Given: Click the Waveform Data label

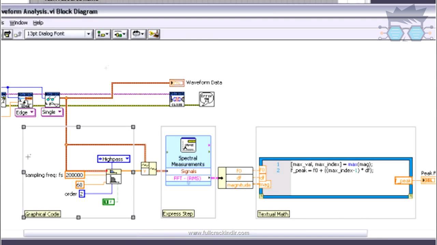Looking at the screenshot, I should coord(204,82).
